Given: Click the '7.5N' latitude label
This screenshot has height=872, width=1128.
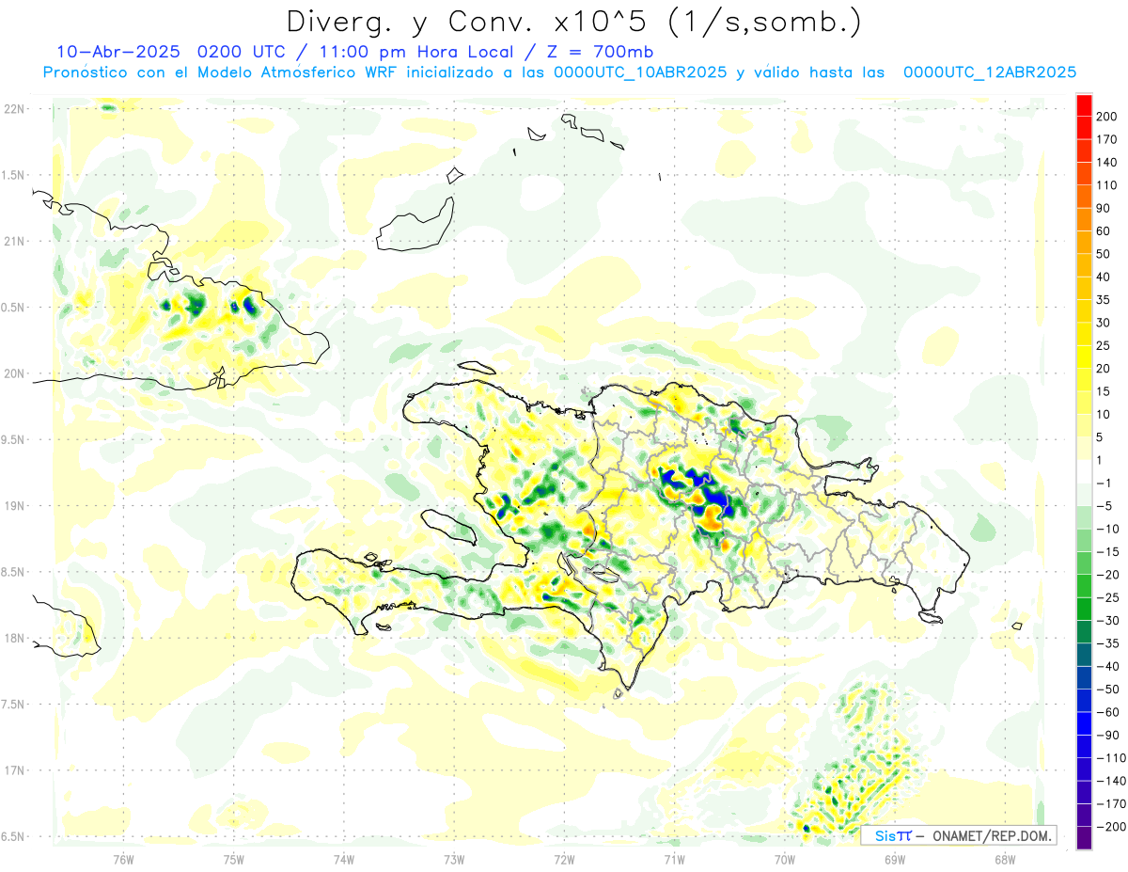Looking at the screenshot, I should (14, 705).
